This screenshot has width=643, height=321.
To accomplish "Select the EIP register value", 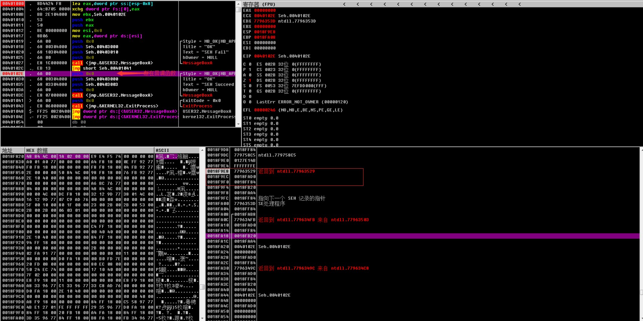I will (x=265, y=56).
